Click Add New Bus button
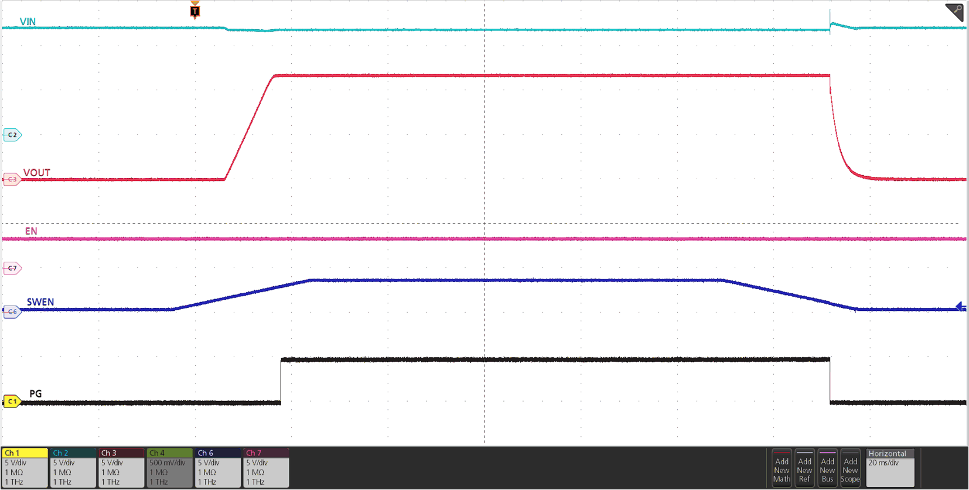This screenshot has height=490, width=969. pos(827,467)
